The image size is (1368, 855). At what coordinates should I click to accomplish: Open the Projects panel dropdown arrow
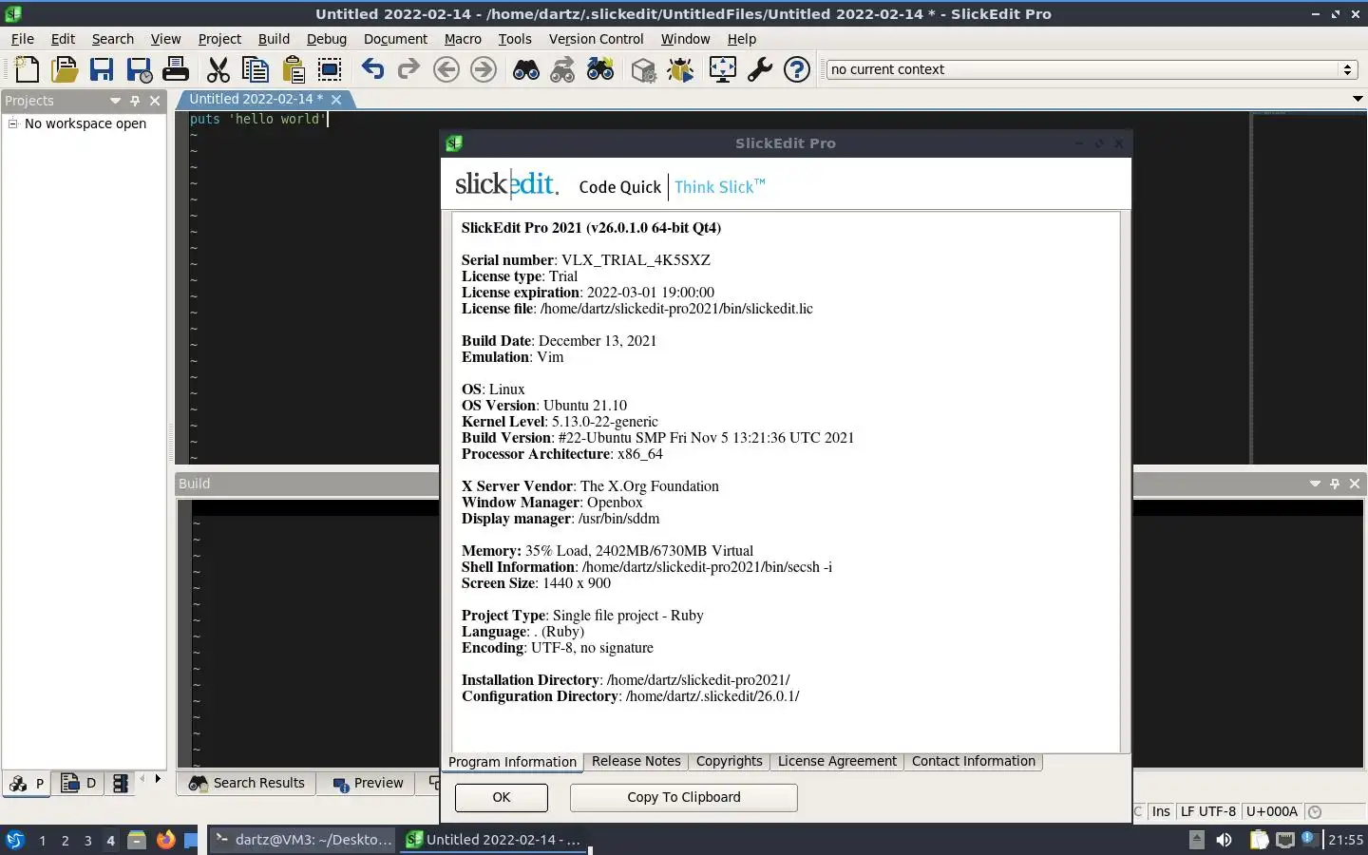point(115,101)
